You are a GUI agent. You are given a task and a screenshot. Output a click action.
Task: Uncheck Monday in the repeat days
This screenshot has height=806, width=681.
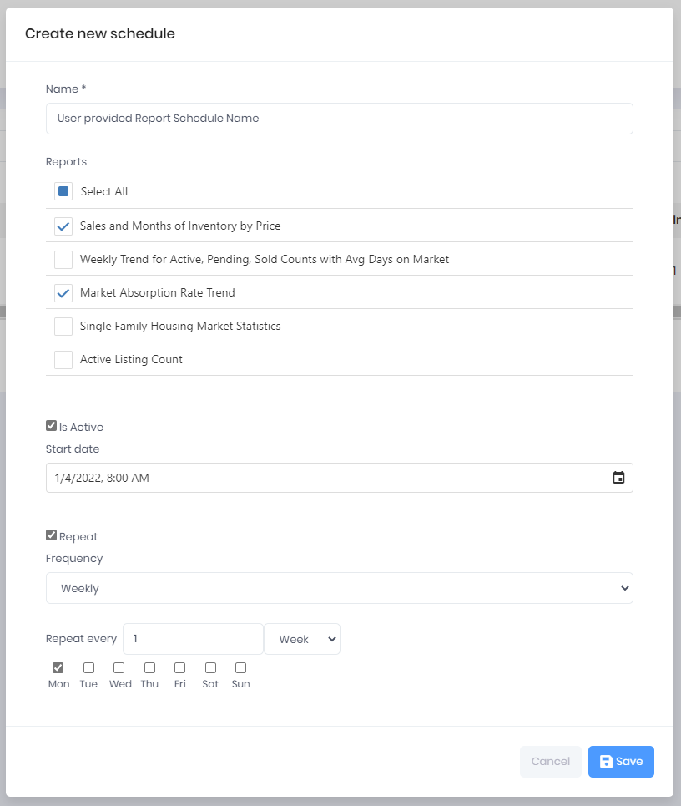58,668
